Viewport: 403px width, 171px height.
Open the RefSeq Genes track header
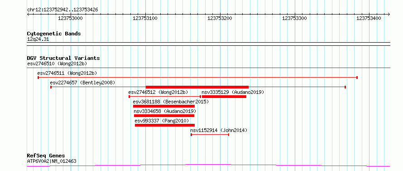46,156
